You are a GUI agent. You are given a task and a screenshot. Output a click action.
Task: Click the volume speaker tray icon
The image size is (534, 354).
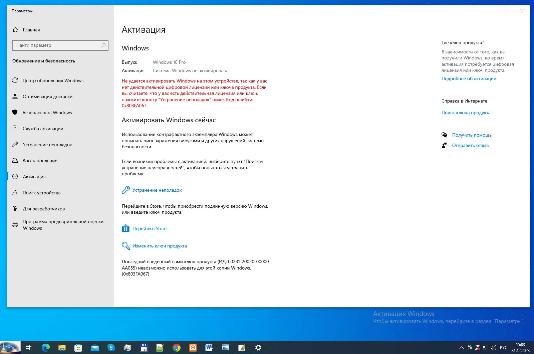click(494, 348)
